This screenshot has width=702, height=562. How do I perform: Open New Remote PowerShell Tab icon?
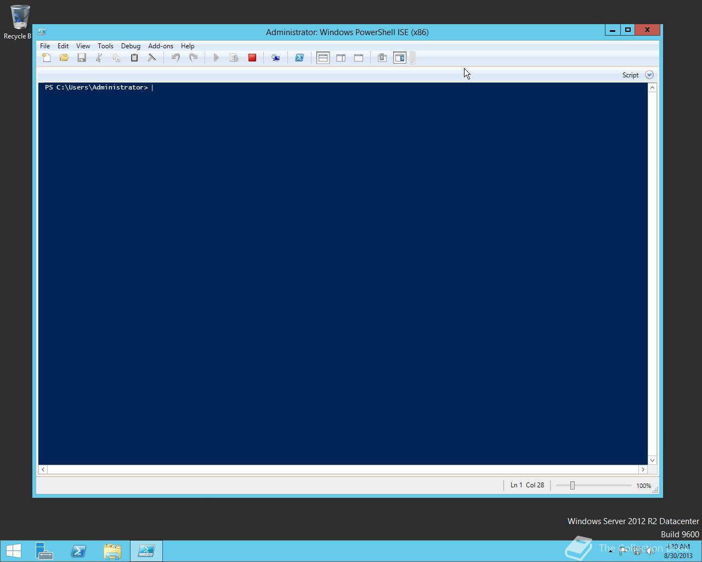[x=275, y=58]
